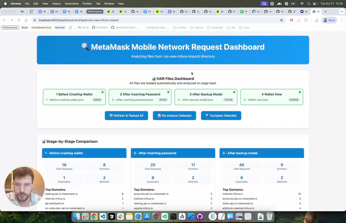Select the 3 After Backup Modal card
This screenshot has width=346, height=223.
pos(206,97)
